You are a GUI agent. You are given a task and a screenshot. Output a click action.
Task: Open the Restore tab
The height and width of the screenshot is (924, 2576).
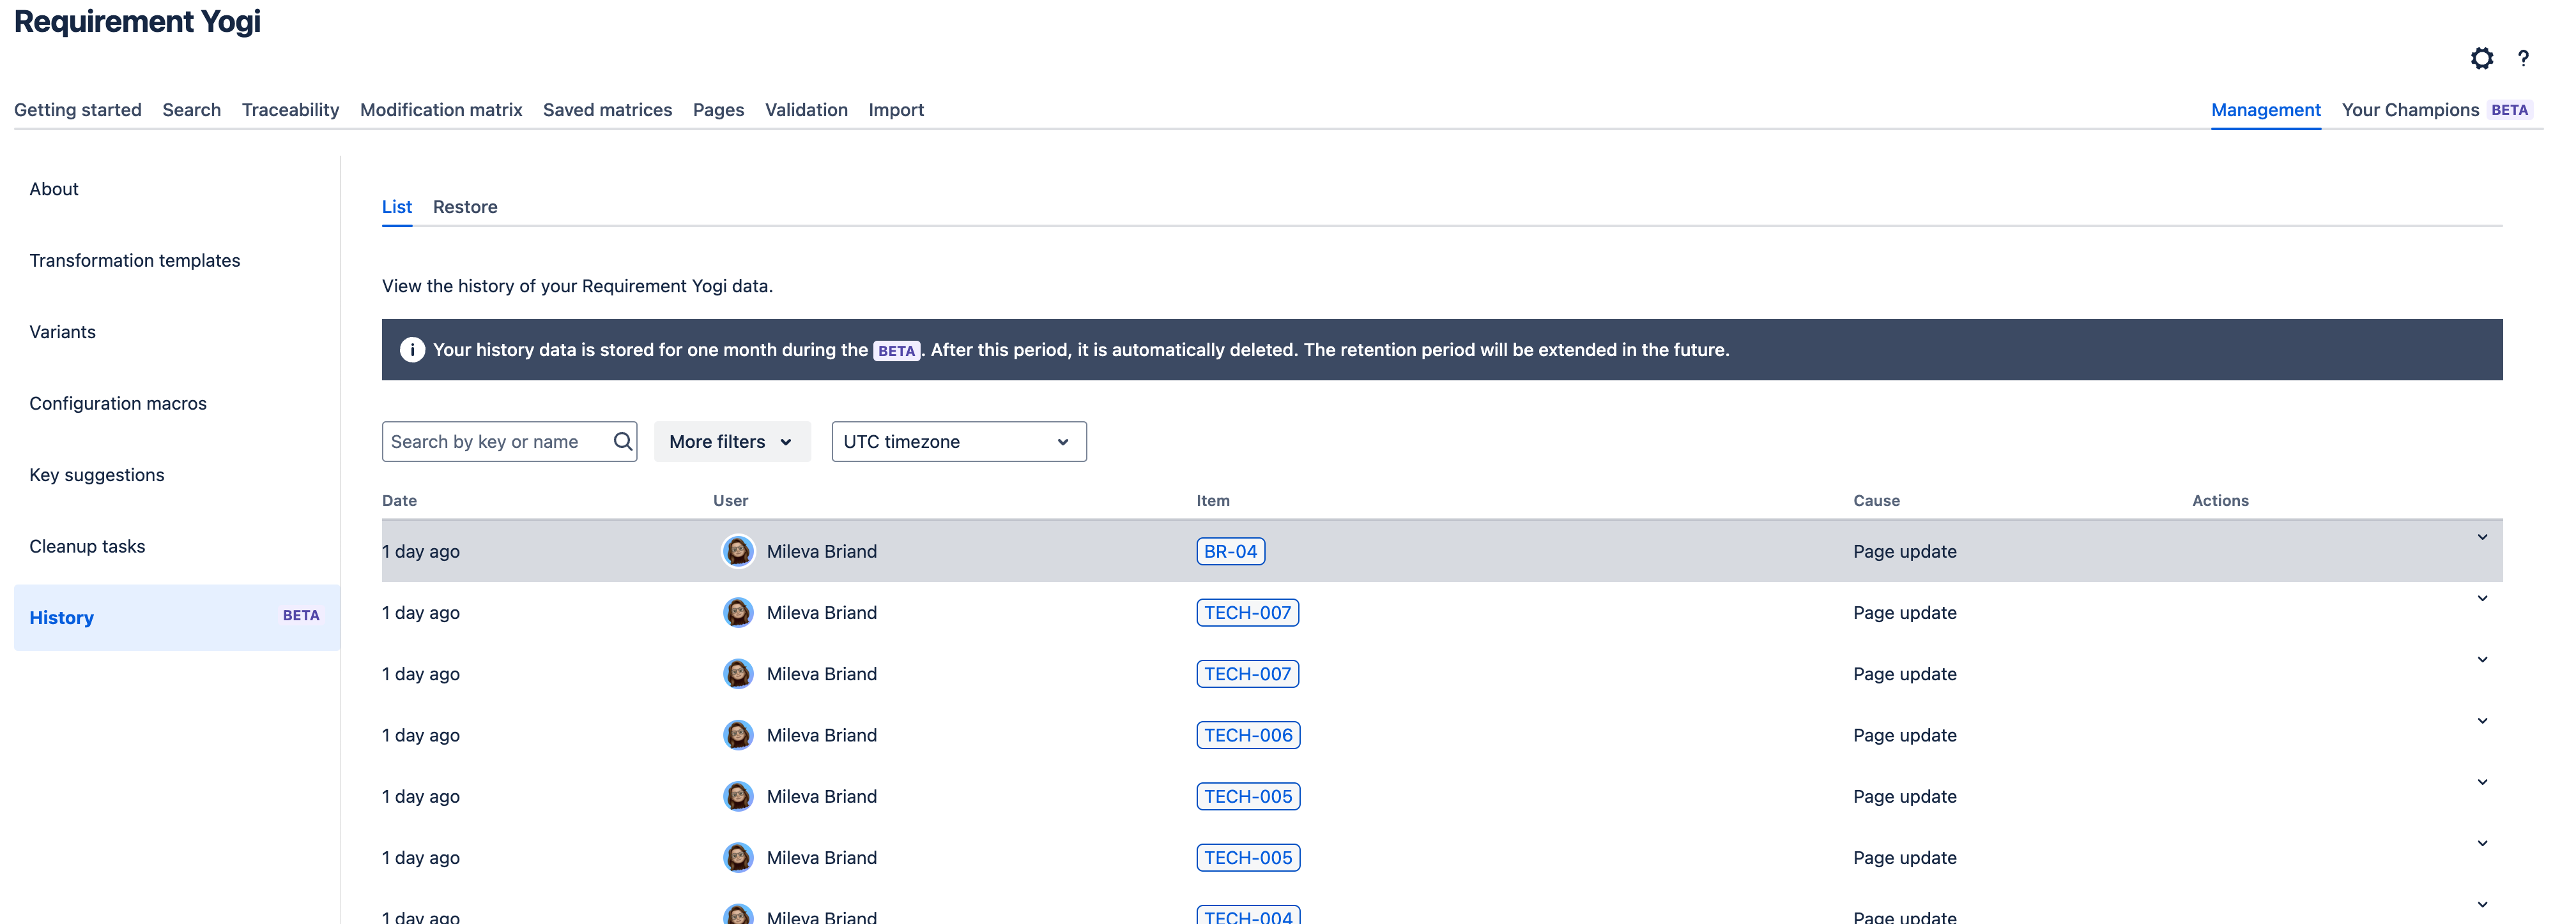click(465, 205)
